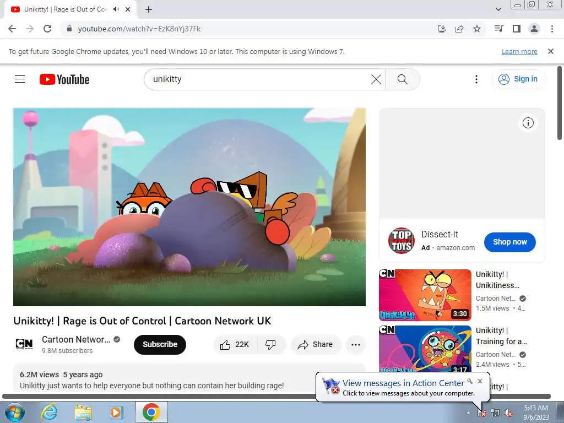Open YouTube settings three-dot menu
Viewport: 564px width, 423px height.
pos(476,79)
